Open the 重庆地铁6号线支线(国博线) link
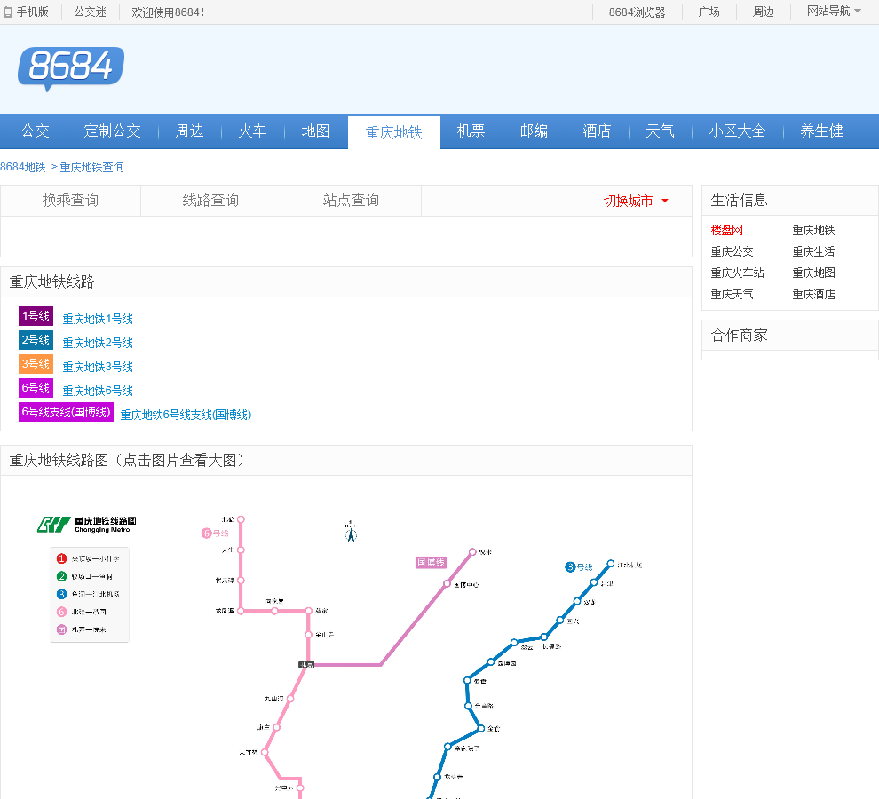 pos(186,415)
